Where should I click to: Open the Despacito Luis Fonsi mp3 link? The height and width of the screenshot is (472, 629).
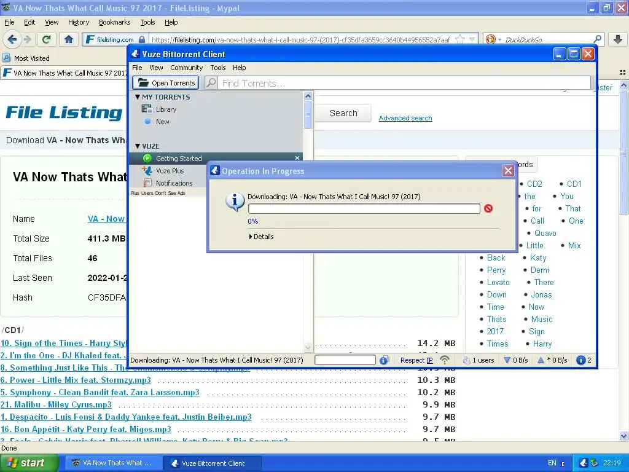[126, 417]
